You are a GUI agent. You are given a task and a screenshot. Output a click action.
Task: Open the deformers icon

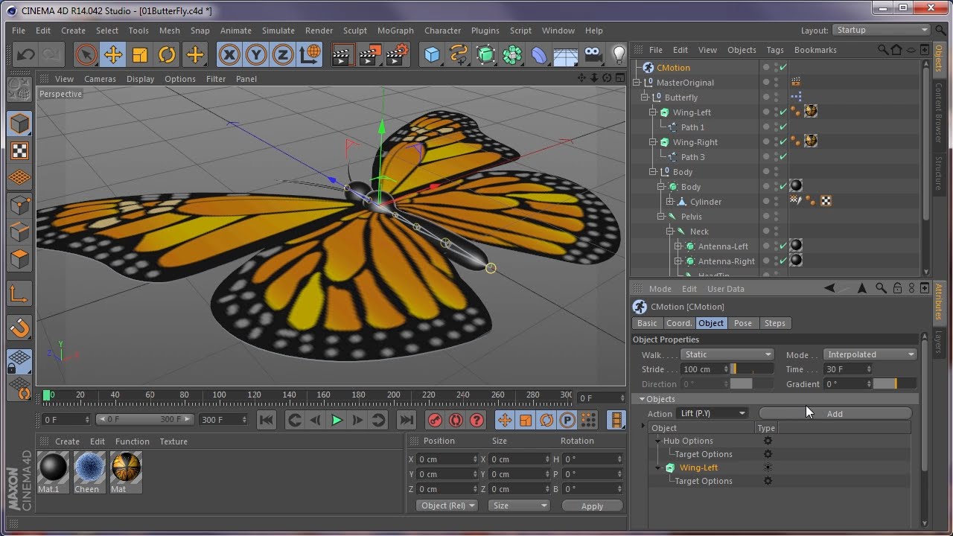[539, 54]
